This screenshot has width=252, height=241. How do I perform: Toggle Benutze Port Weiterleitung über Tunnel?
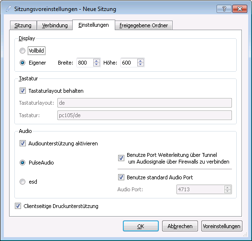pyautogui.click(x=121, y=158)
